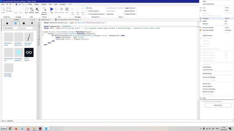
Task: Select On All Exceptions option
Action: point(93,11)
